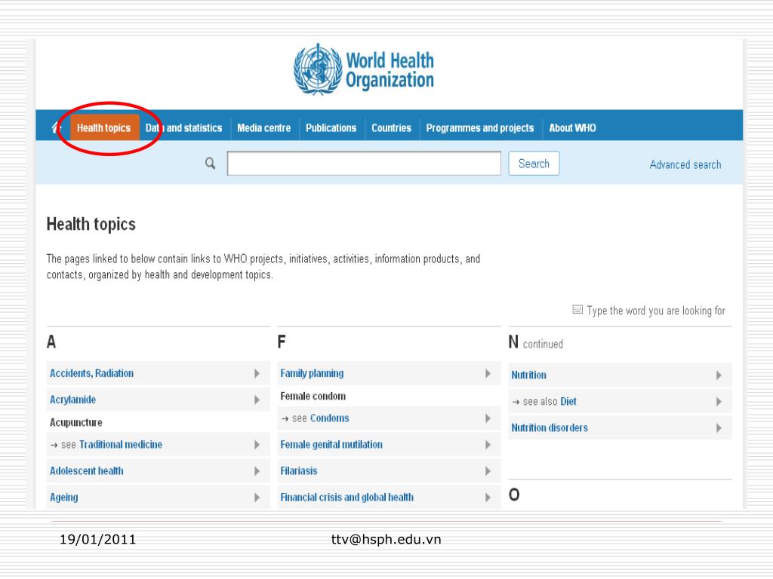Open the Countries tab

[392, 128]
